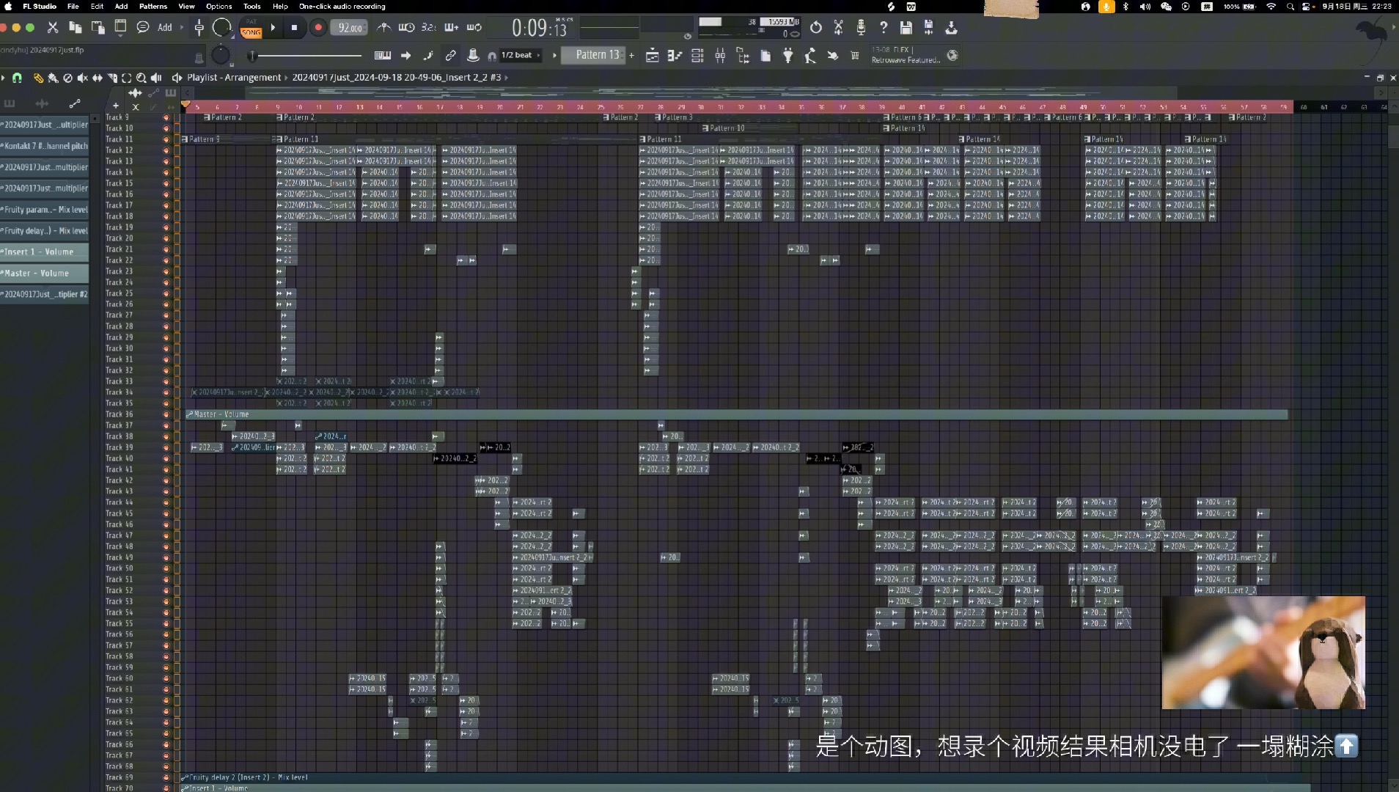Click the Add button in toolbar
Viewport: 1399px width, 792px height.
[x=165, y=28]
